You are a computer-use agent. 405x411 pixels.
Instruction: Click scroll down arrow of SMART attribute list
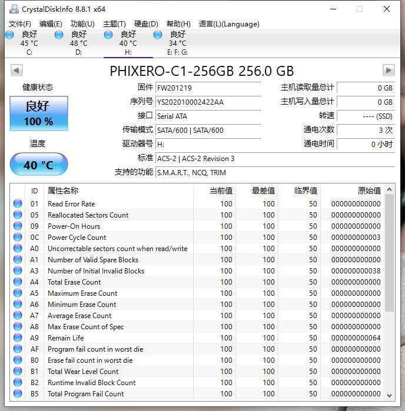point(390,395)
